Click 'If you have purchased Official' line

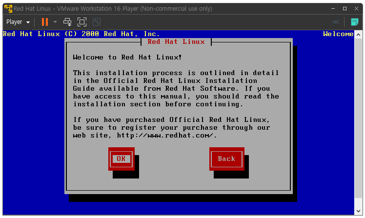click(x=171, y=120)
